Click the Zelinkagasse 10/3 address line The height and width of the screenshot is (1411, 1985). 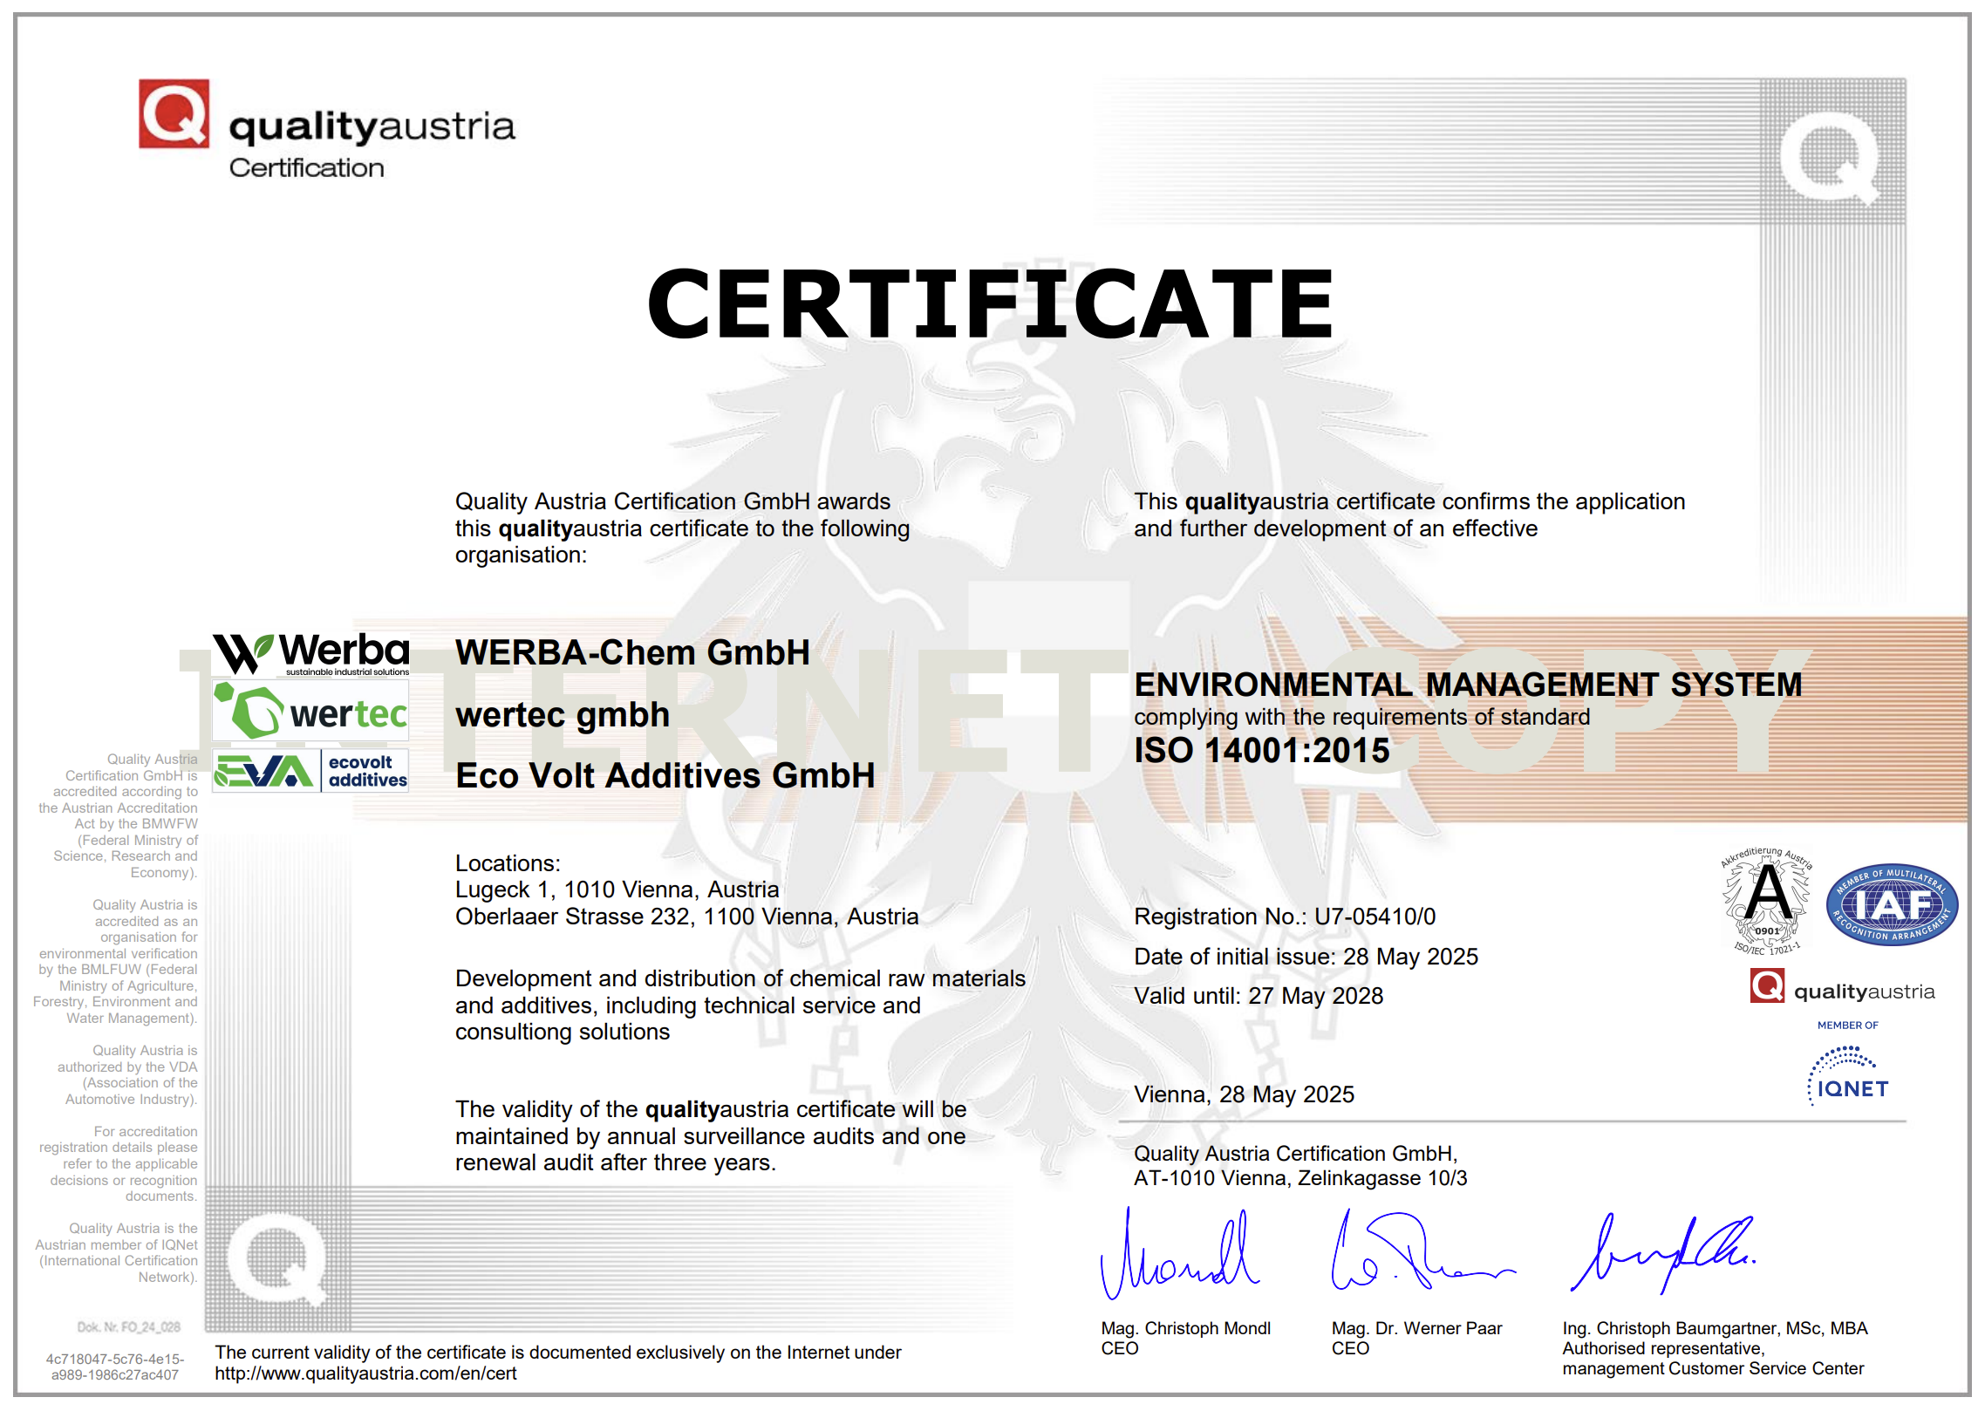pyautogui.click(x=1300, y=1178)
